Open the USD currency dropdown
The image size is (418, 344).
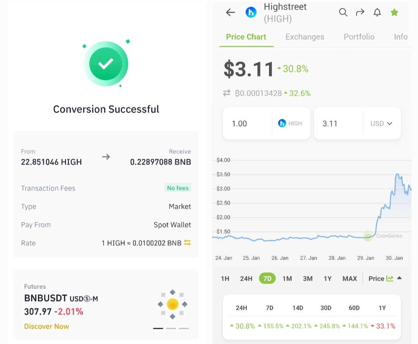pos(382,124)
